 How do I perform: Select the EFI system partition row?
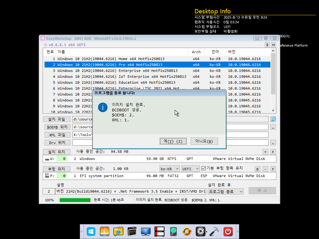click(x=159, y=176)
